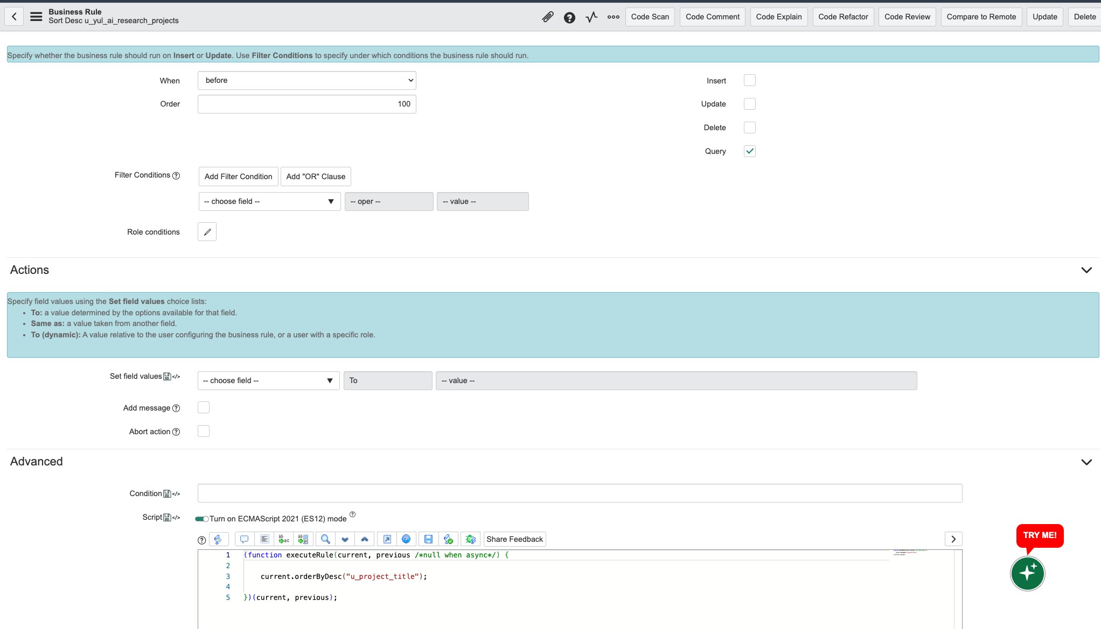Click Add Filter Condition button
This screenshot has width=1101, height=629.
239,176
